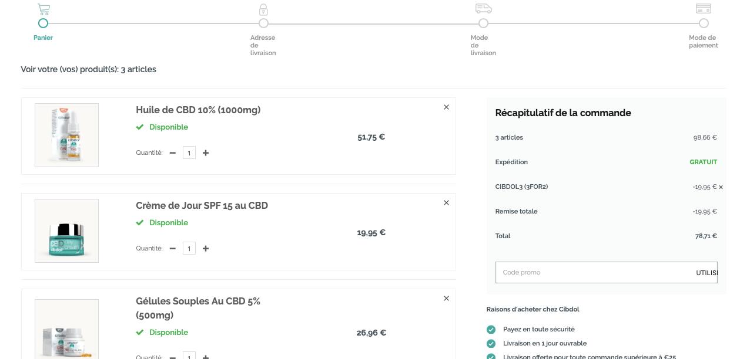Click the GRATUIT shipping label
The image size is (740, 359).
point(704,162)
